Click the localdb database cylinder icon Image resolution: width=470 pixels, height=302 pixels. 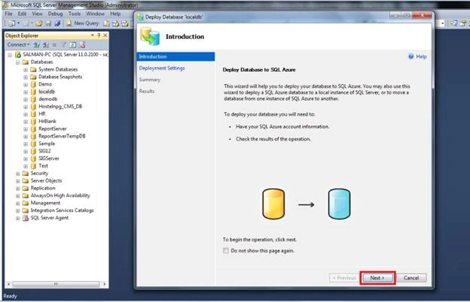point(34,92)
